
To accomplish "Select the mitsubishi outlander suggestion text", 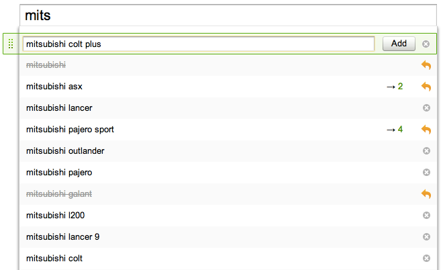I will [65, 150].
